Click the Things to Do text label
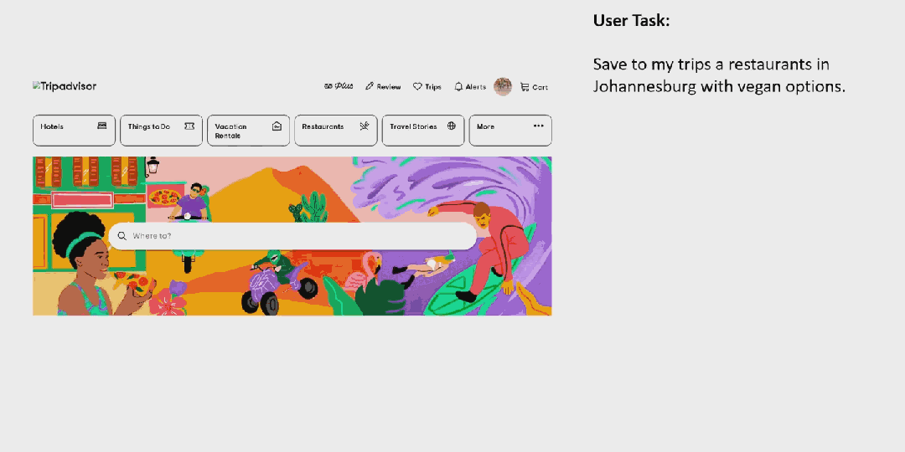 [148, 127]
